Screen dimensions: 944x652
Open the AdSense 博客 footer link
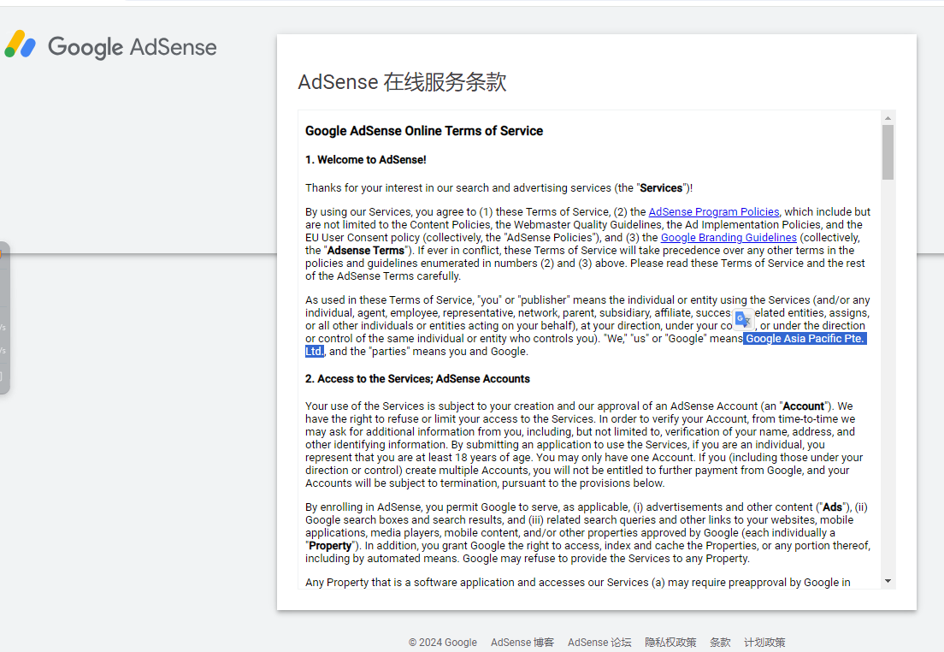(522, 643)
